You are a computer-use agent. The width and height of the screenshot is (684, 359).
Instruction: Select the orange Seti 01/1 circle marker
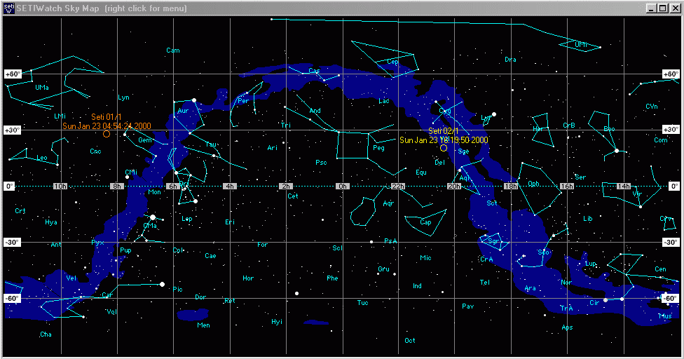tap(107, 134)
